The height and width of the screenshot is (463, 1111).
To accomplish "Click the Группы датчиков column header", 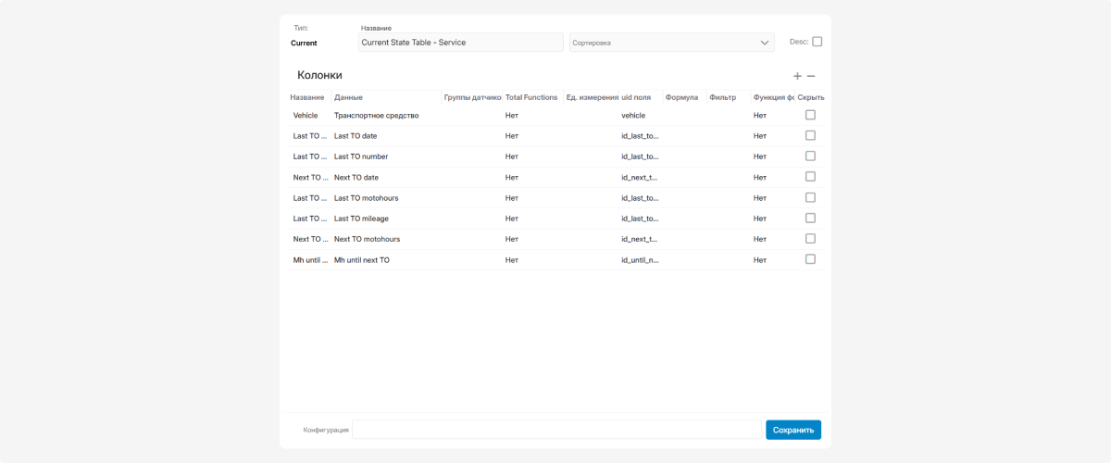I will [x=472, y=97].
